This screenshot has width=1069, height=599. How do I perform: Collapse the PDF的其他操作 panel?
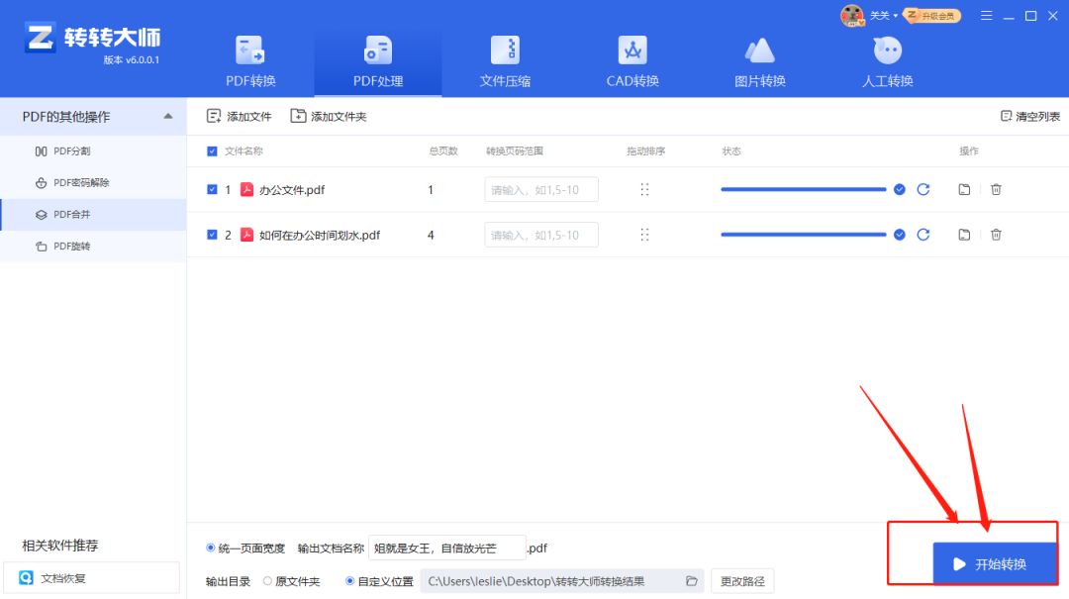pos(170,116)
